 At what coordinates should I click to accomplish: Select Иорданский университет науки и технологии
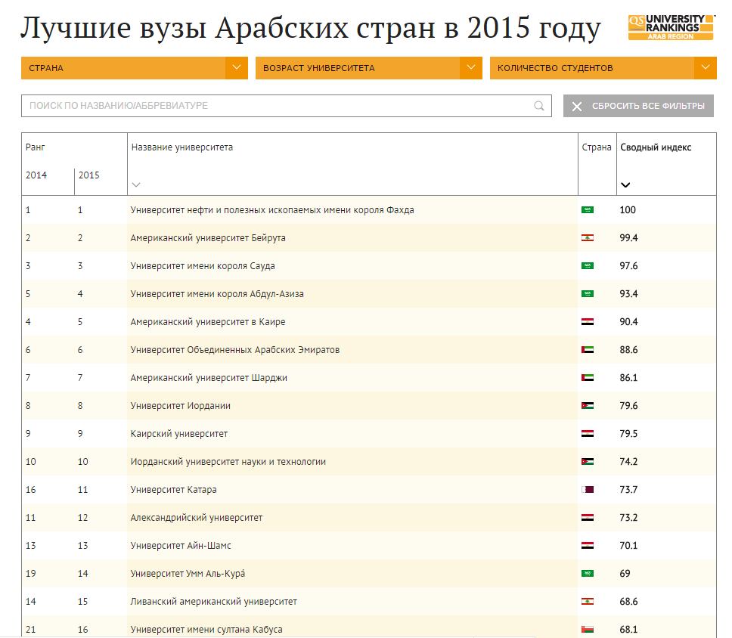point(228,462)
